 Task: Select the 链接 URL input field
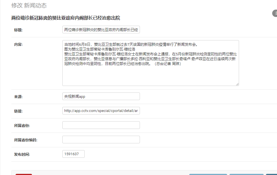pyautogui.click(x=101, y=111)
